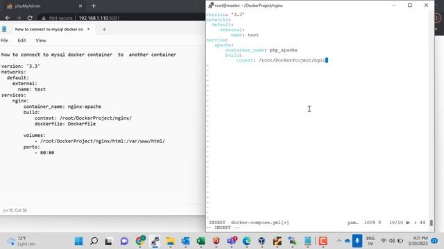Open Notepad's Edit menu
The width and height of the screenshot is (444, 249).
22,40
